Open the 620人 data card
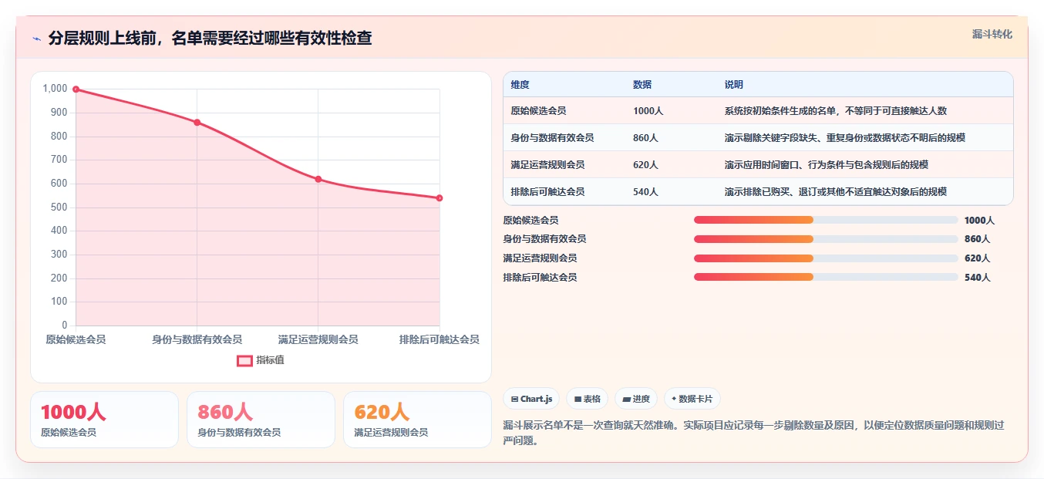 click(x=417, y=420)
